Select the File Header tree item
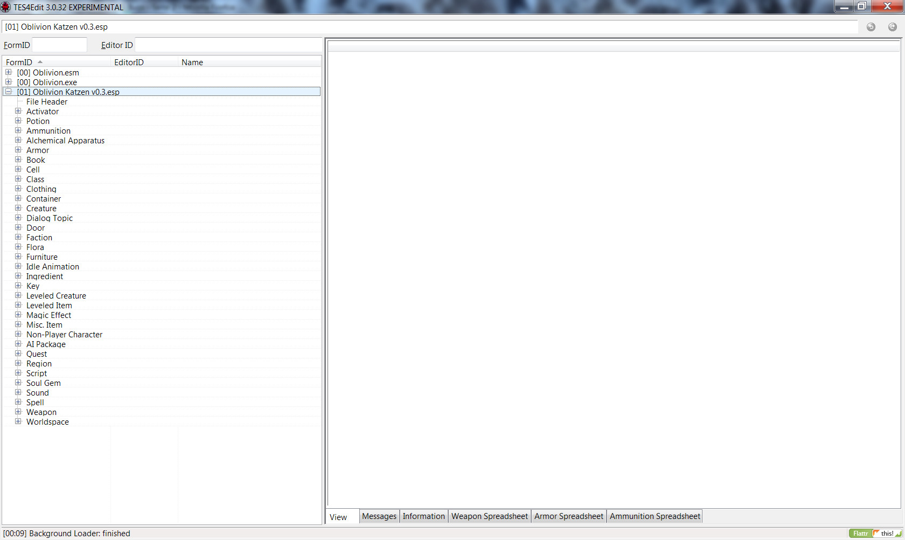Screen dimensions: 905x540 click(47, 102)
